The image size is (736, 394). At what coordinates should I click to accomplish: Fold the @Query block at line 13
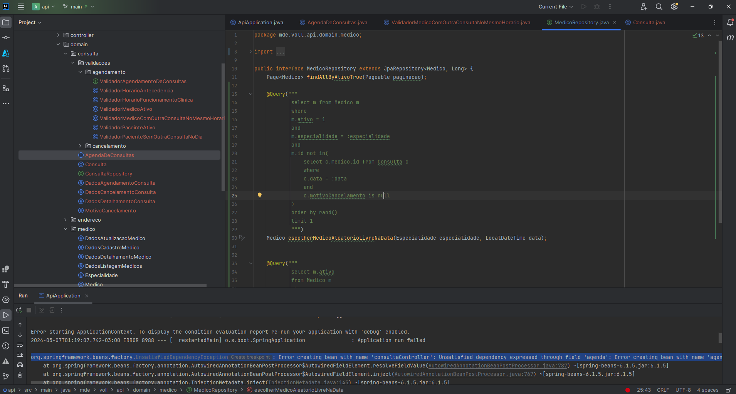(x=250, y=94)
